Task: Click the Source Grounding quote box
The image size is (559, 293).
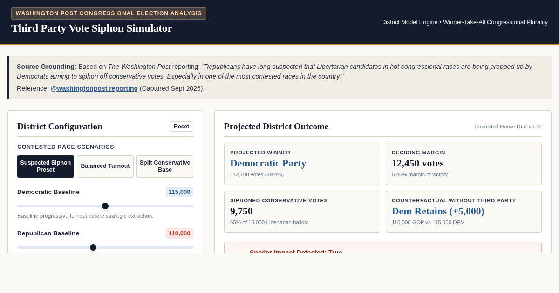Action: click(x=279, y=78)
